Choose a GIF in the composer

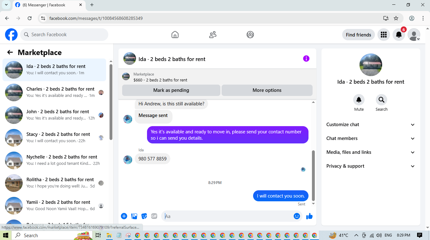[x=154, y=216]
